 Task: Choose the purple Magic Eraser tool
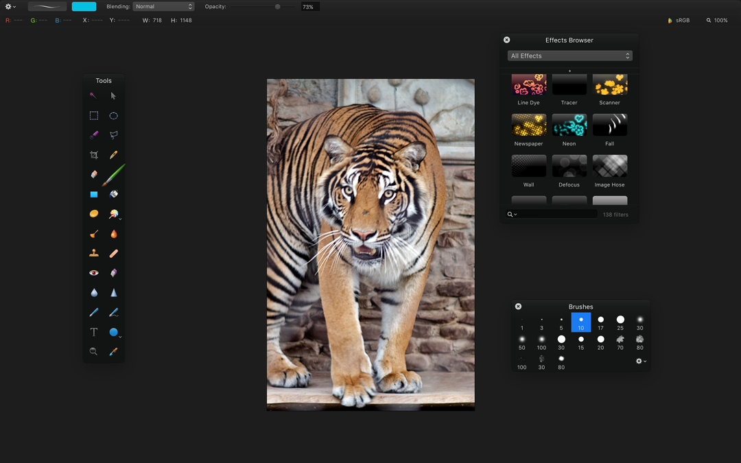click(113, 272)
